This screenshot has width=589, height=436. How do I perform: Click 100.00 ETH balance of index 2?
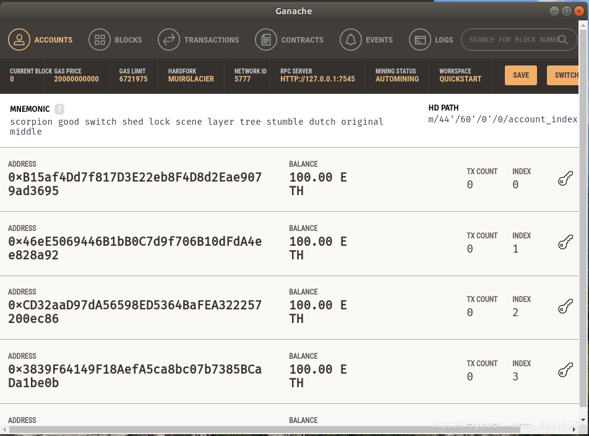click(318, 312)
